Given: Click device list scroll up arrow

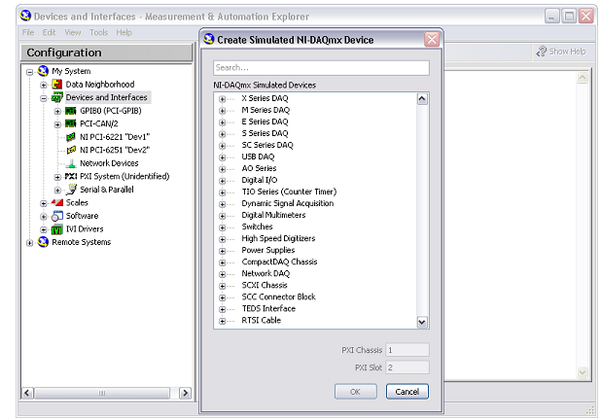Looking at the screenshot, I should [422, 99].
